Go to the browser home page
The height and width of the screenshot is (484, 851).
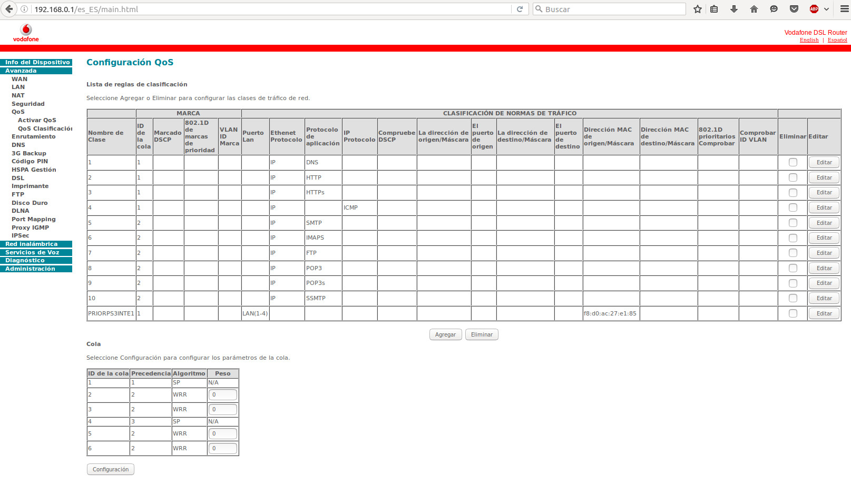tap(754, 9)
